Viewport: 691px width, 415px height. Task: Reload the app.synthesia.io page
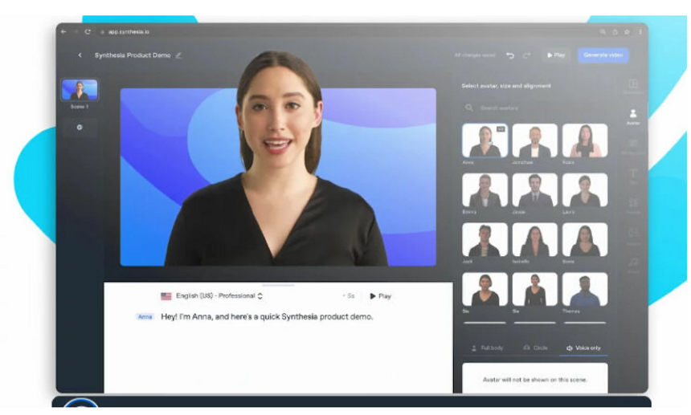coord(88,31)
